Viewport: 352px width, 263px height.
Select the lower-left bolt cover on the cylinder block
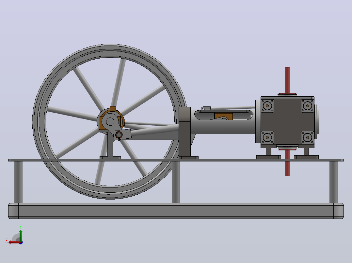(x=267, y=137)
